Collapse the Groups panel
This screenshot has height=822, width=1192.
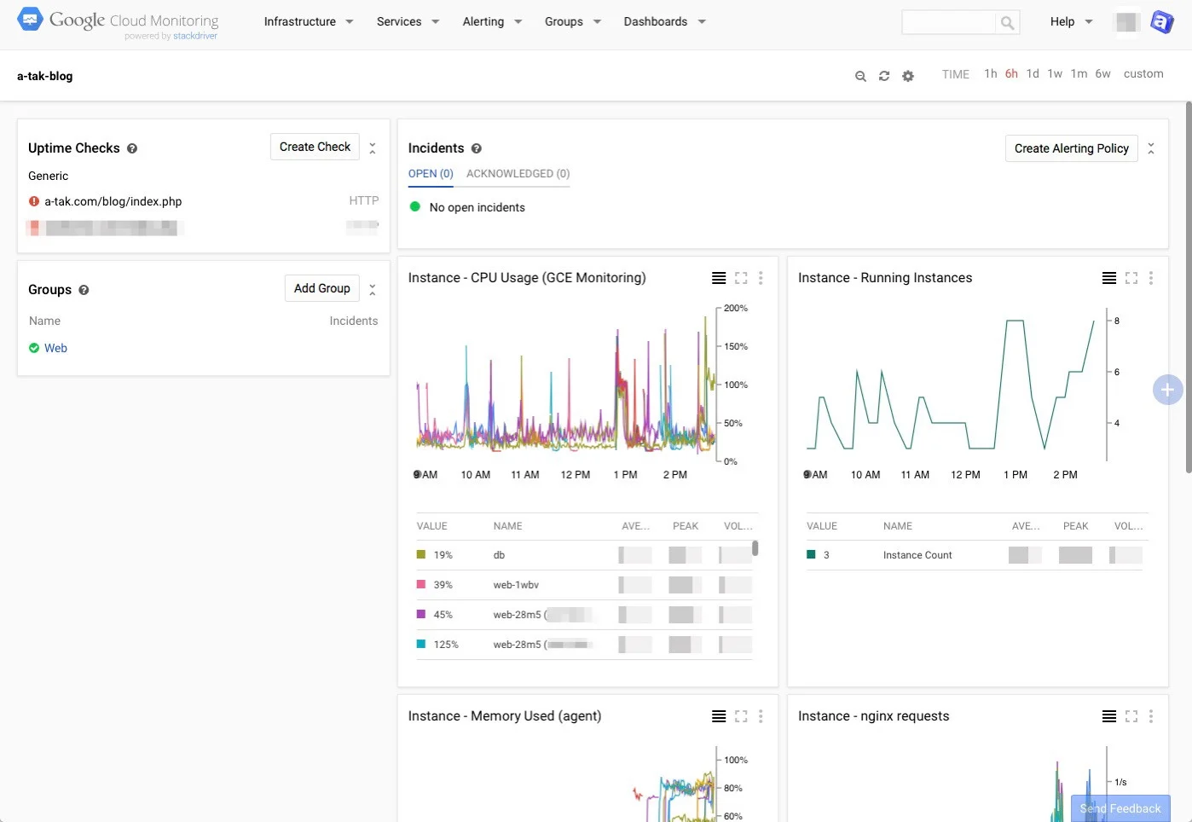point(373,290)
